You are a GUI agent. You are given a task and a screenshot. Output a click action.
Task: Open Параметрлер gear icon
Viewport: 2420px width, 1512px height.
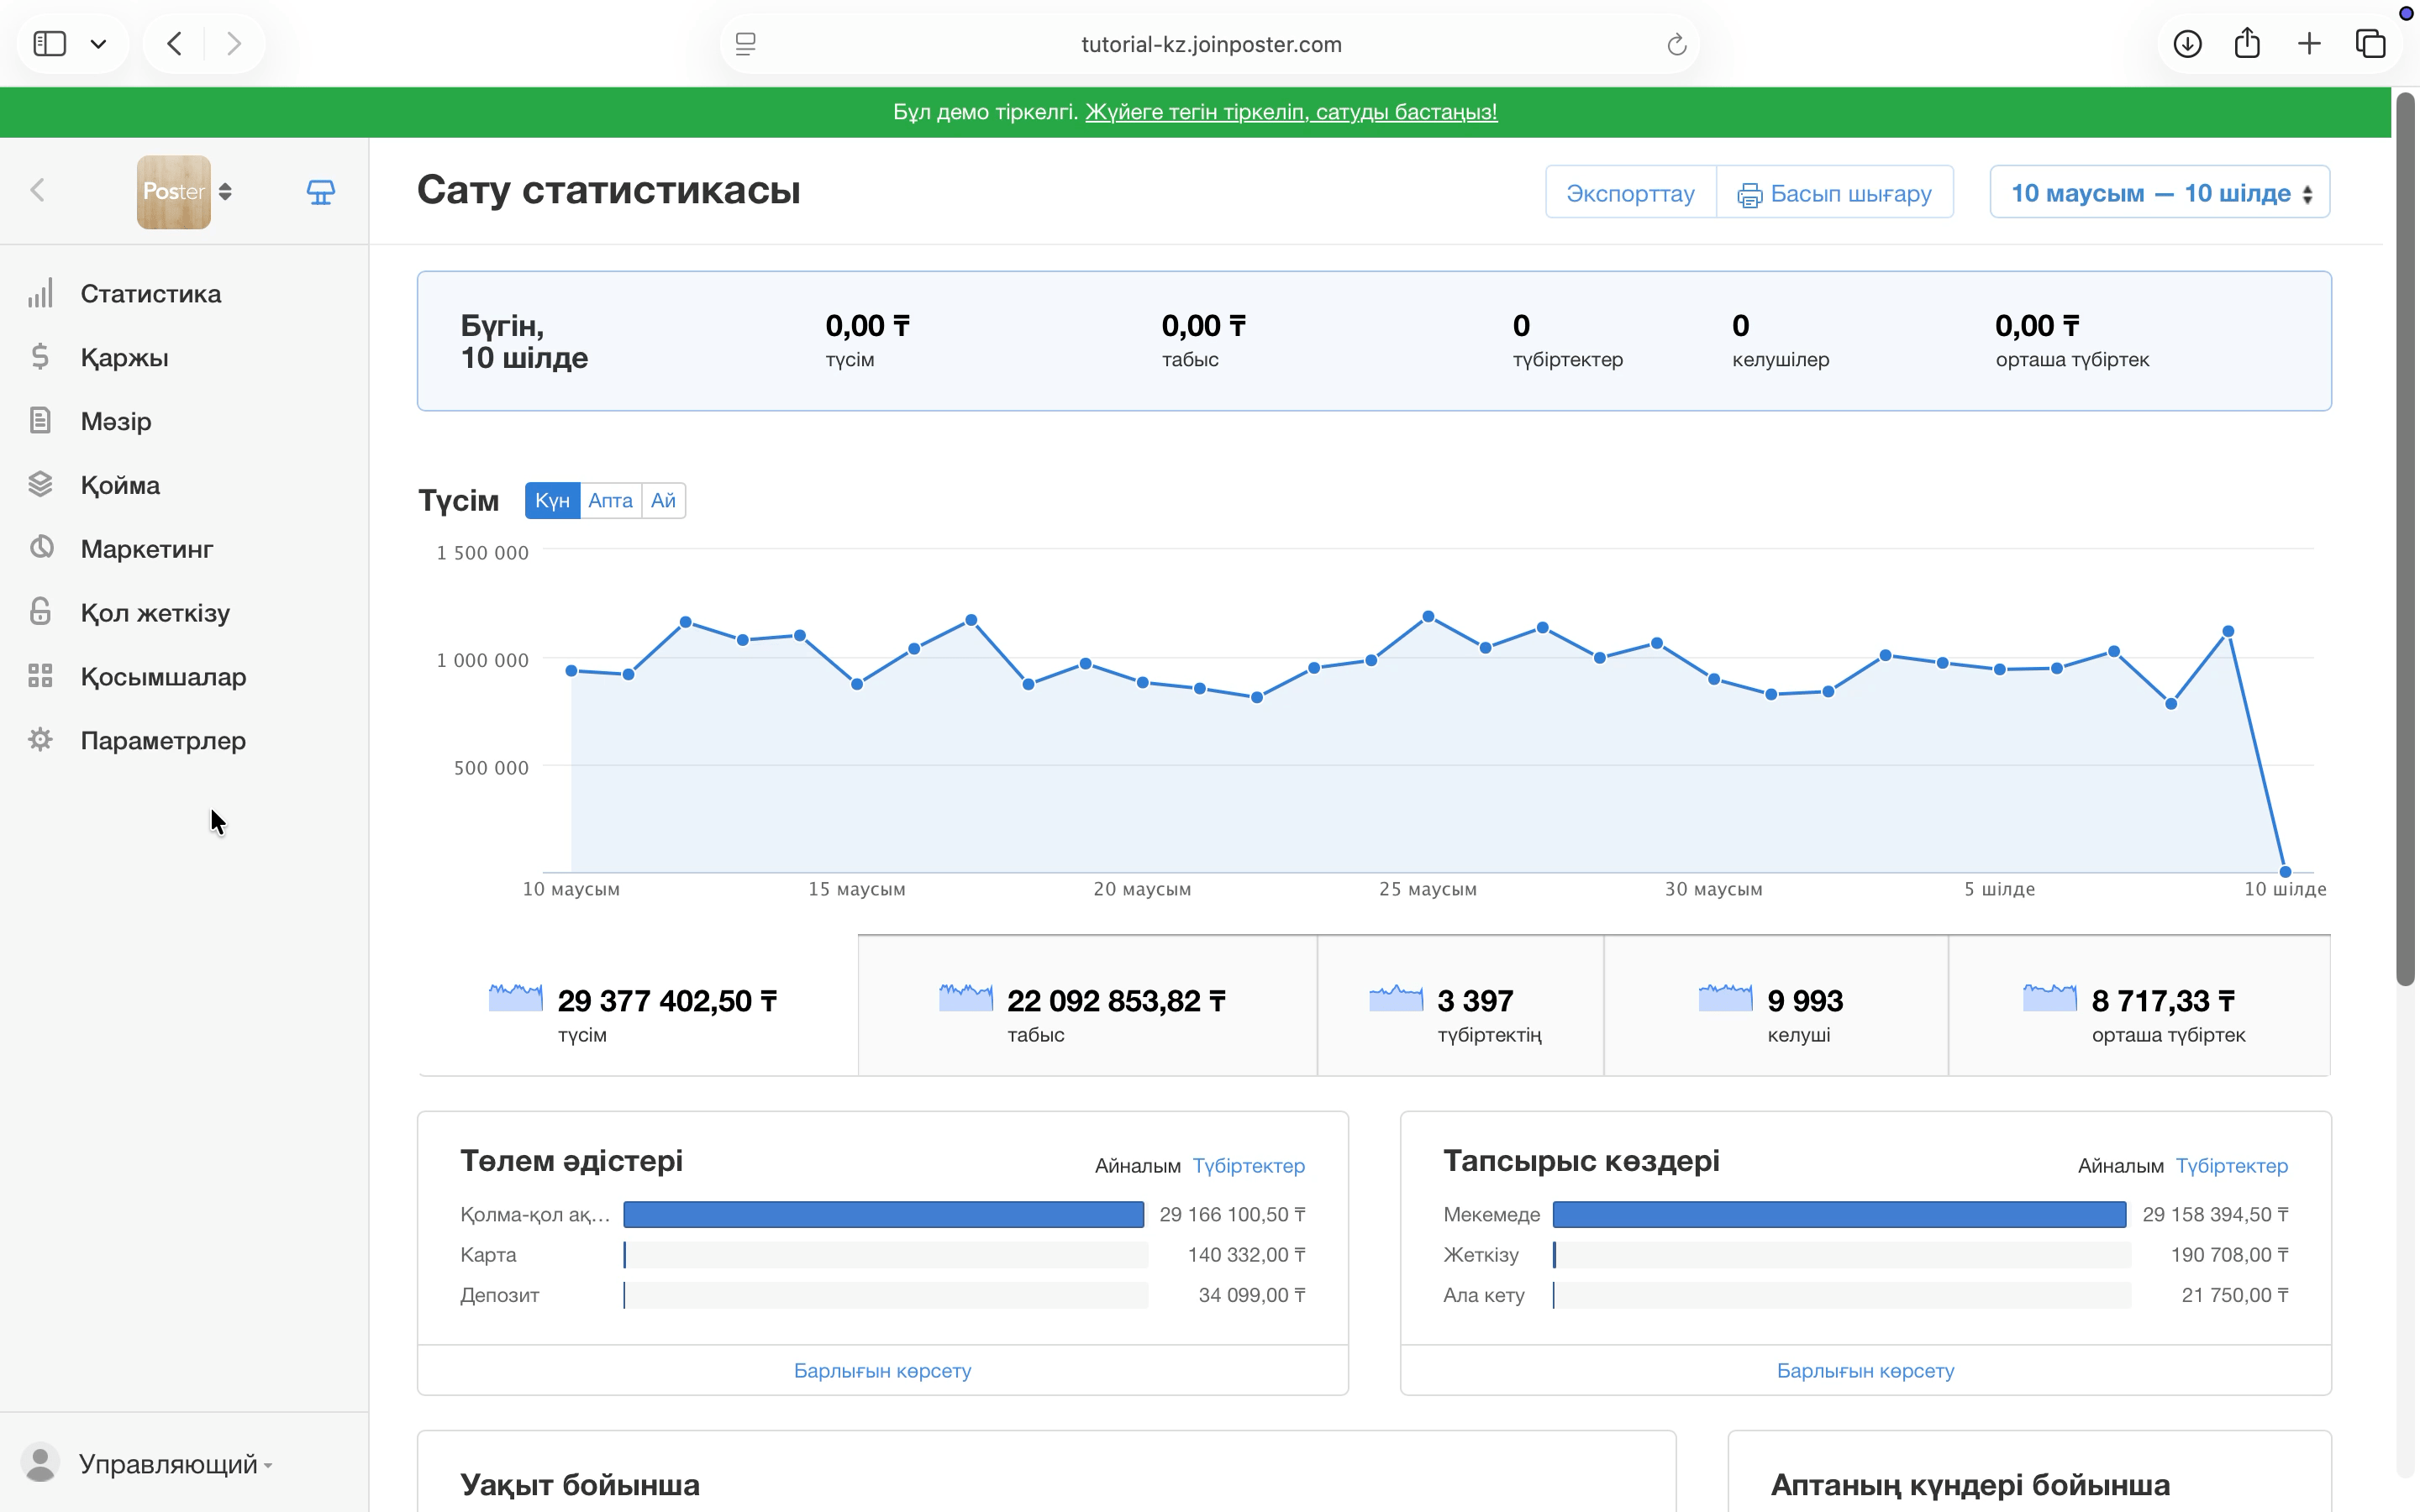40,740
